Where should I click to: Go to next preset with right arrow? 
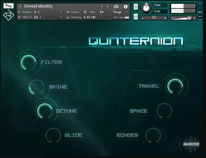tap(108, 6)
